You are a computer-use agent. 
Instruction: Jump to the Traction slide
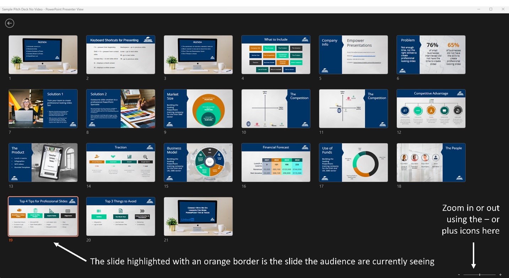click(x=120, y=162)
